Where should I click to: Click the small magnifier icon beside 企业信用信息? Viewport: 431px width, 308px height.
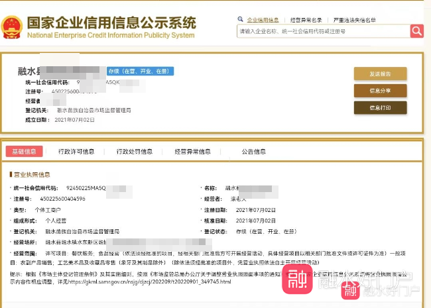[x=240, y=19]
